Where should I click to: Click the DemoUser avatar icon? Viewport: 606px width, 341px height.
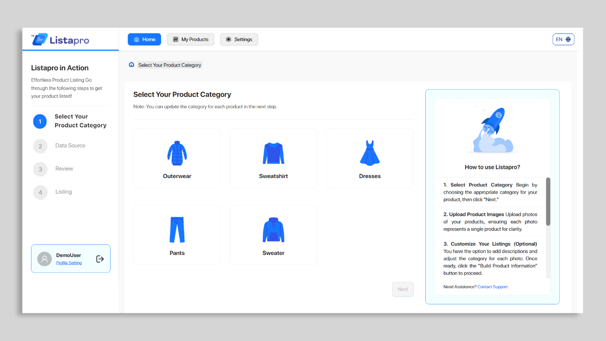[44, 259]
